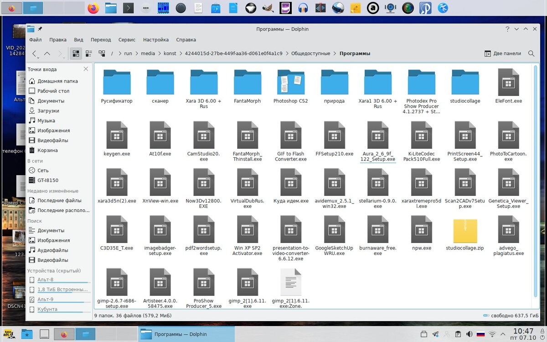Click the "Aura_2_6_9f_122_Setup.exe" file name

pos(378,156)
